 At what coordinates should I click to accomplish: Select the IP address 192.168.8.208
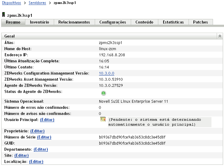[x=112, y=55]
